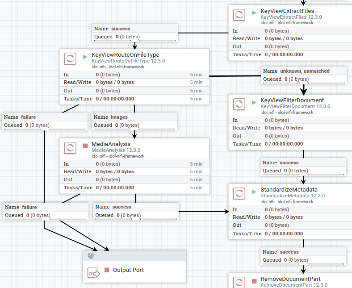Screen dimensions: 352x288
Task: Click the green running status of KeyViewRouteOnFileType
Action: point(85,57)
